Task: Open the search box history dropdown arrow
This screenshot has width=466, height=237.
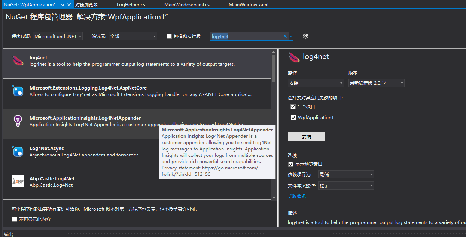Action: (x=291, y=36)
